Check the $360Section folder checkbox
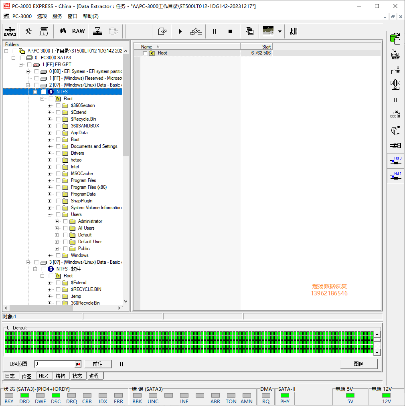Image resolution: width=405 pixels, height=406 pixels. pyautogui.click(x=58, y=105)
